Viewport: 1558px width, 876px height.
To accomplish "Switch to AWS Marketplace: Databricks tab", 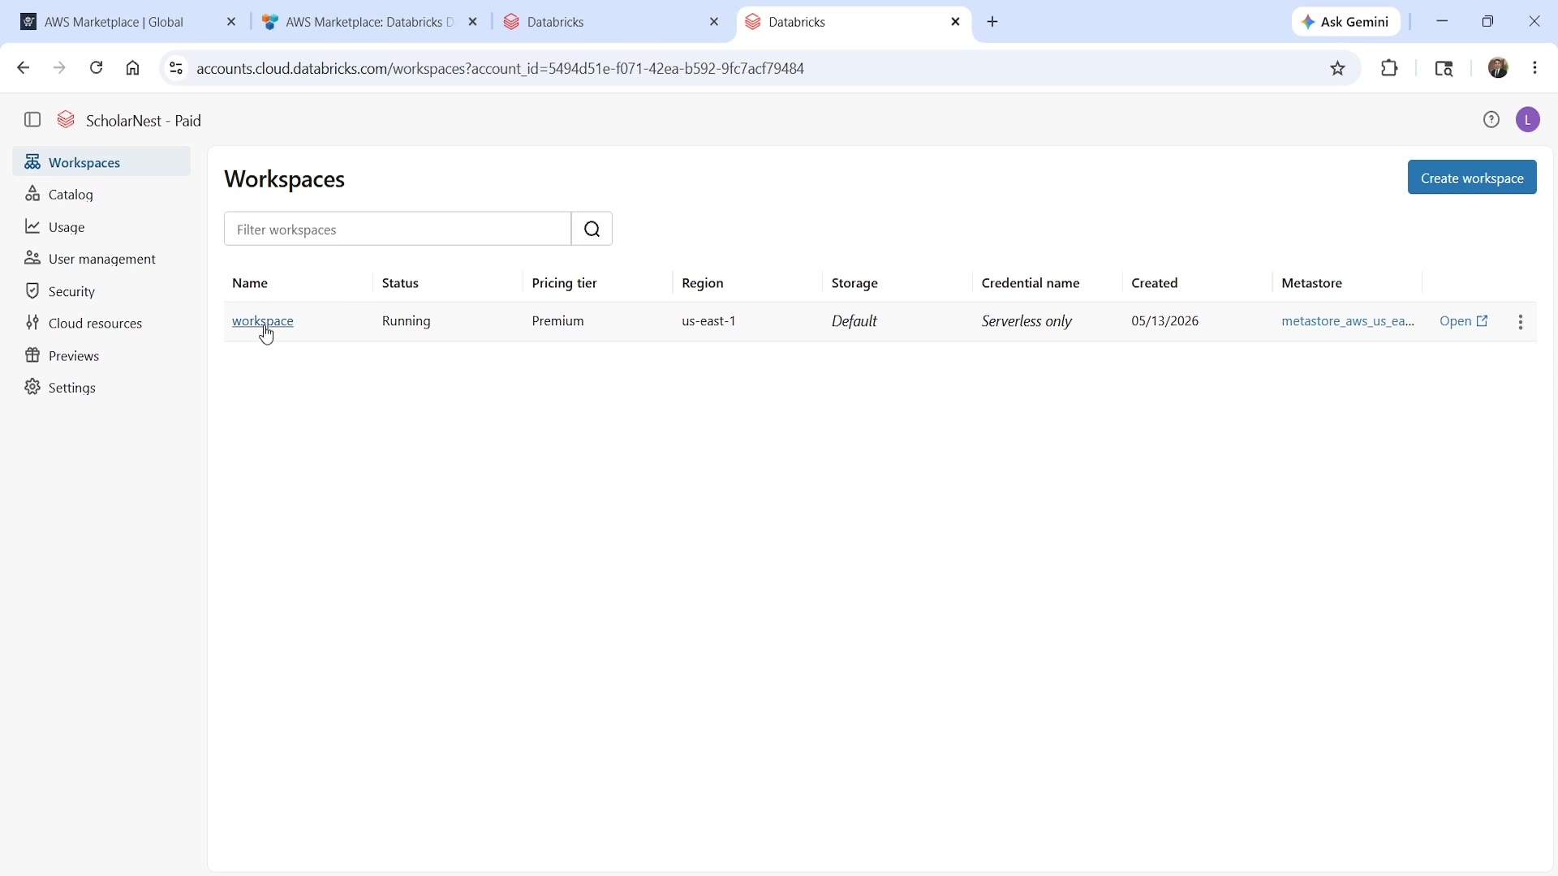I will tap(370, 23).
